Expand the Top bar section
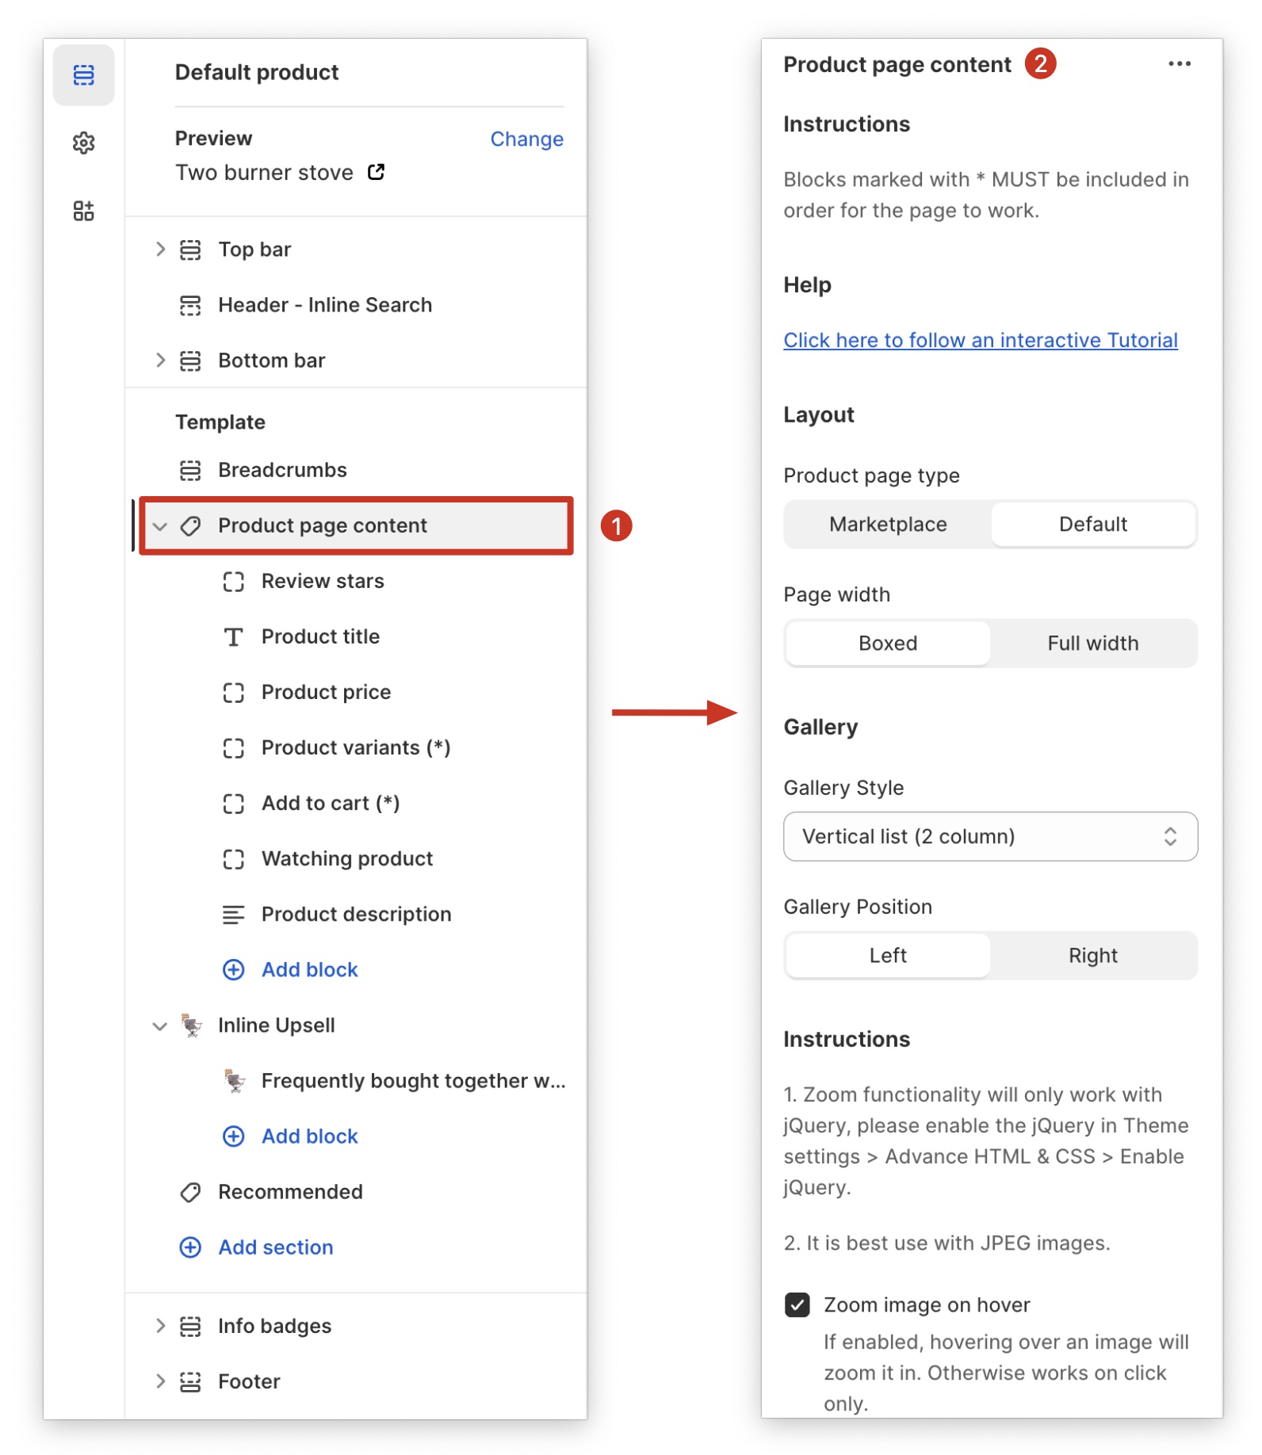 tap(160, 250)
